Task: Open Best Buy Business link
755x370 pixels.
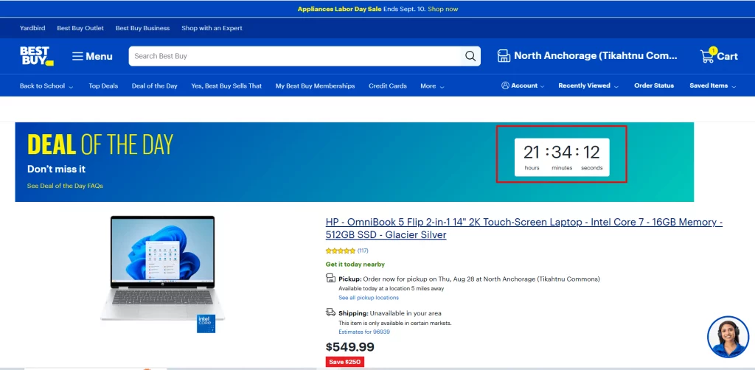Action: coord(142,28)
